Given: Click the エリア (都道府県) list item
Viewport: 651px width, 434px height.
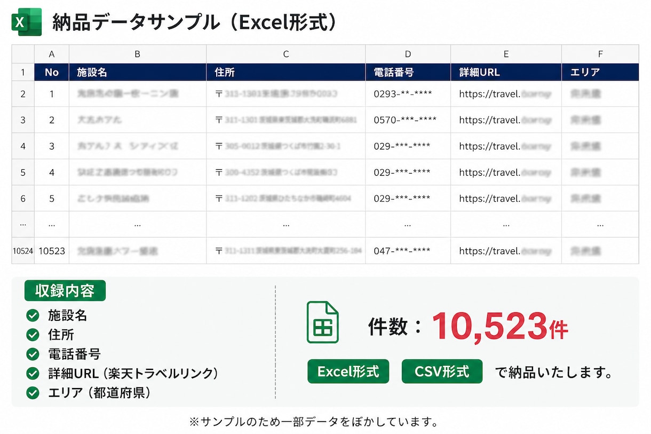Looking at the screenshot, I should point(99,393).
